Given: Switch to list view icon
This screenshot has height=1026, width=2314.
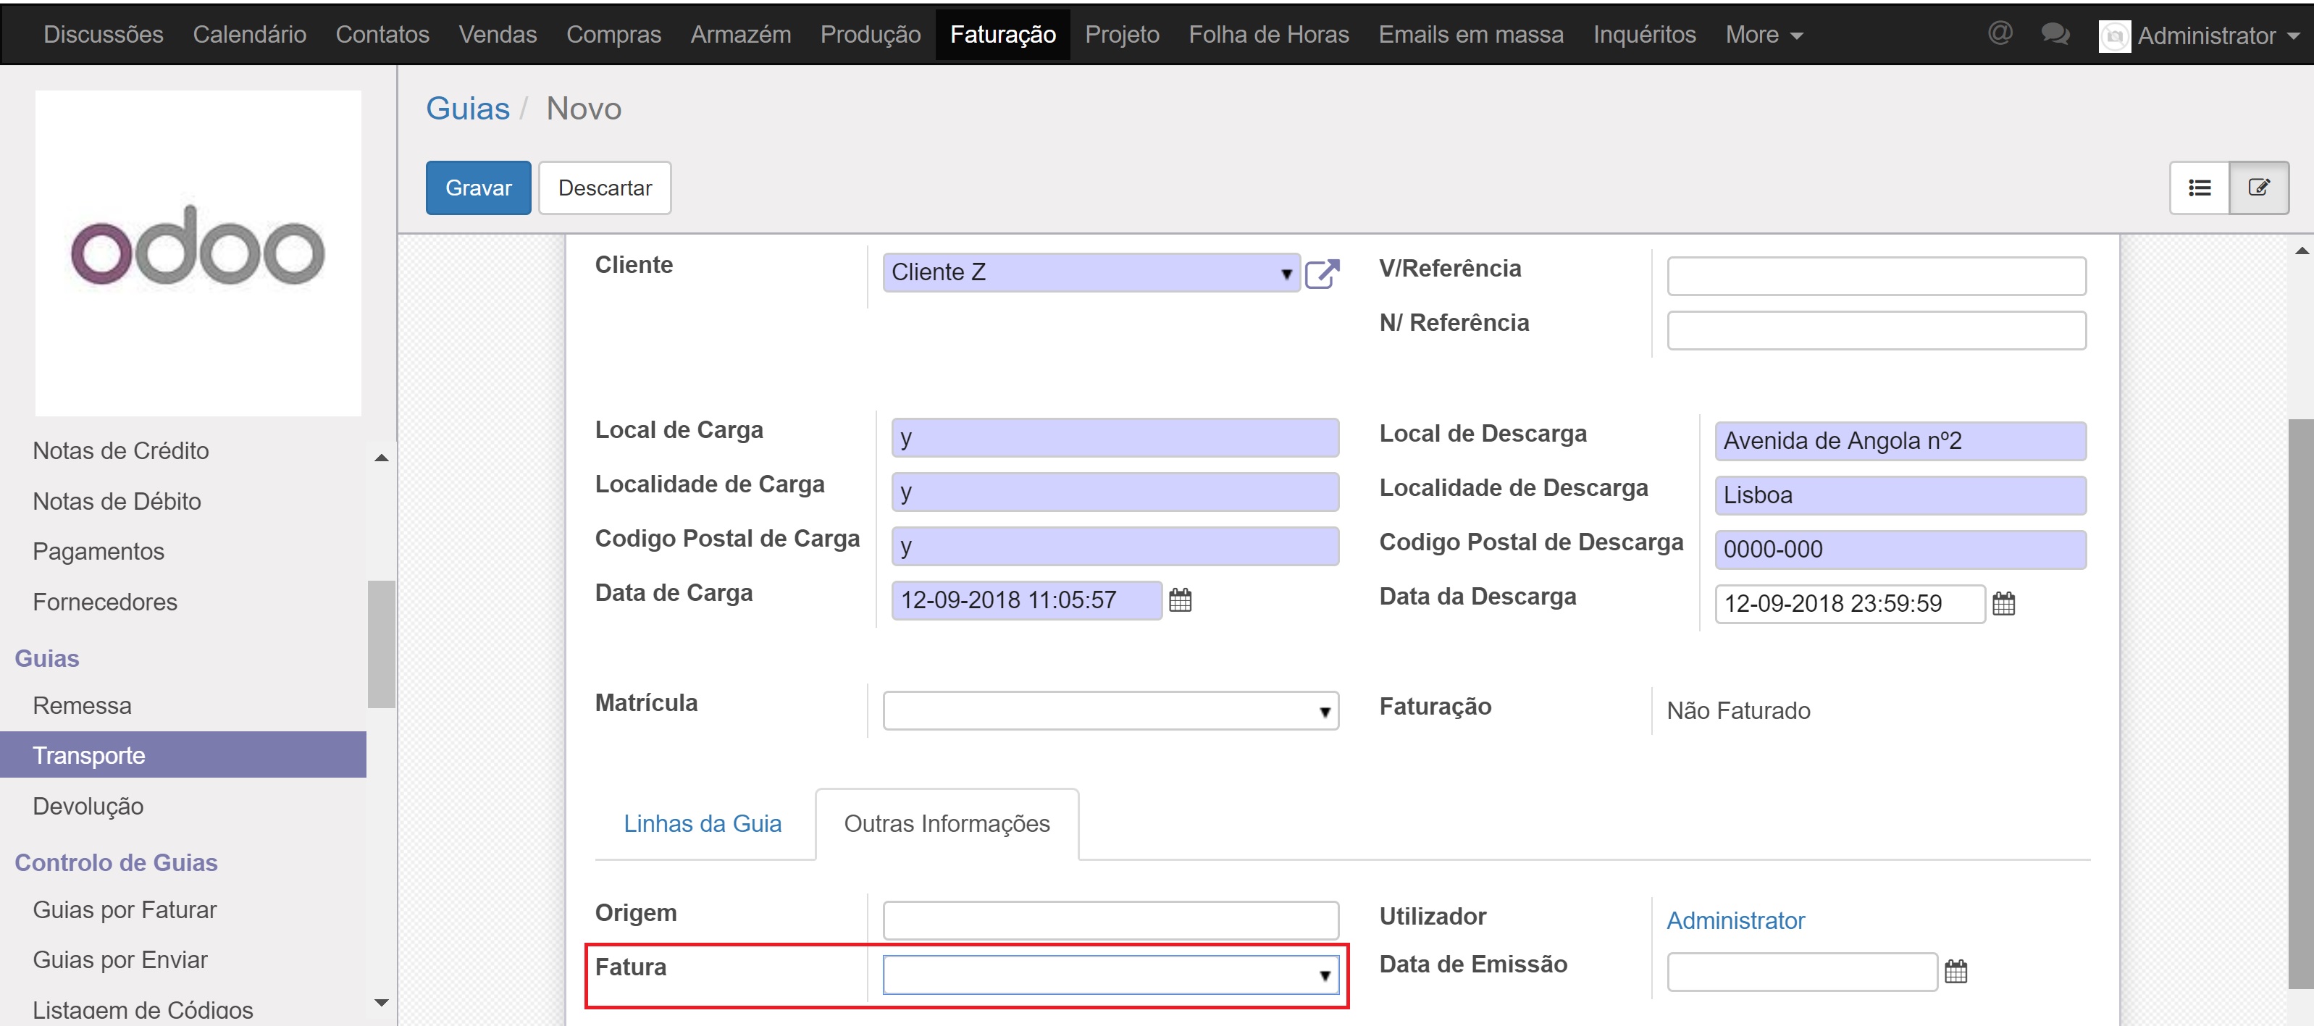Looking at the screenshot, I should click(2199, 188).
